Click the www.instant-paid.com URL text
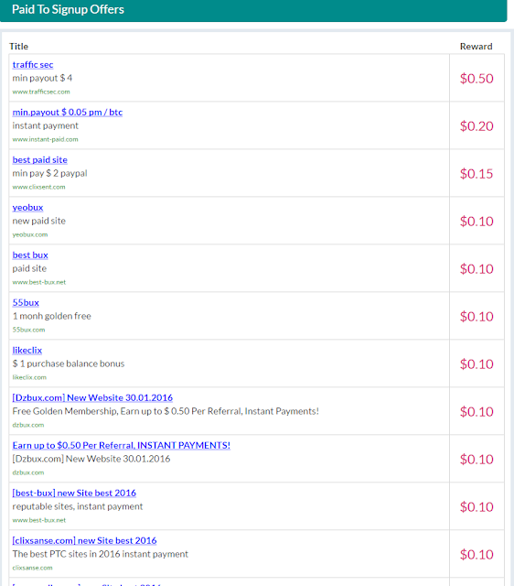The image size is (514, 586). coord(45,139)
